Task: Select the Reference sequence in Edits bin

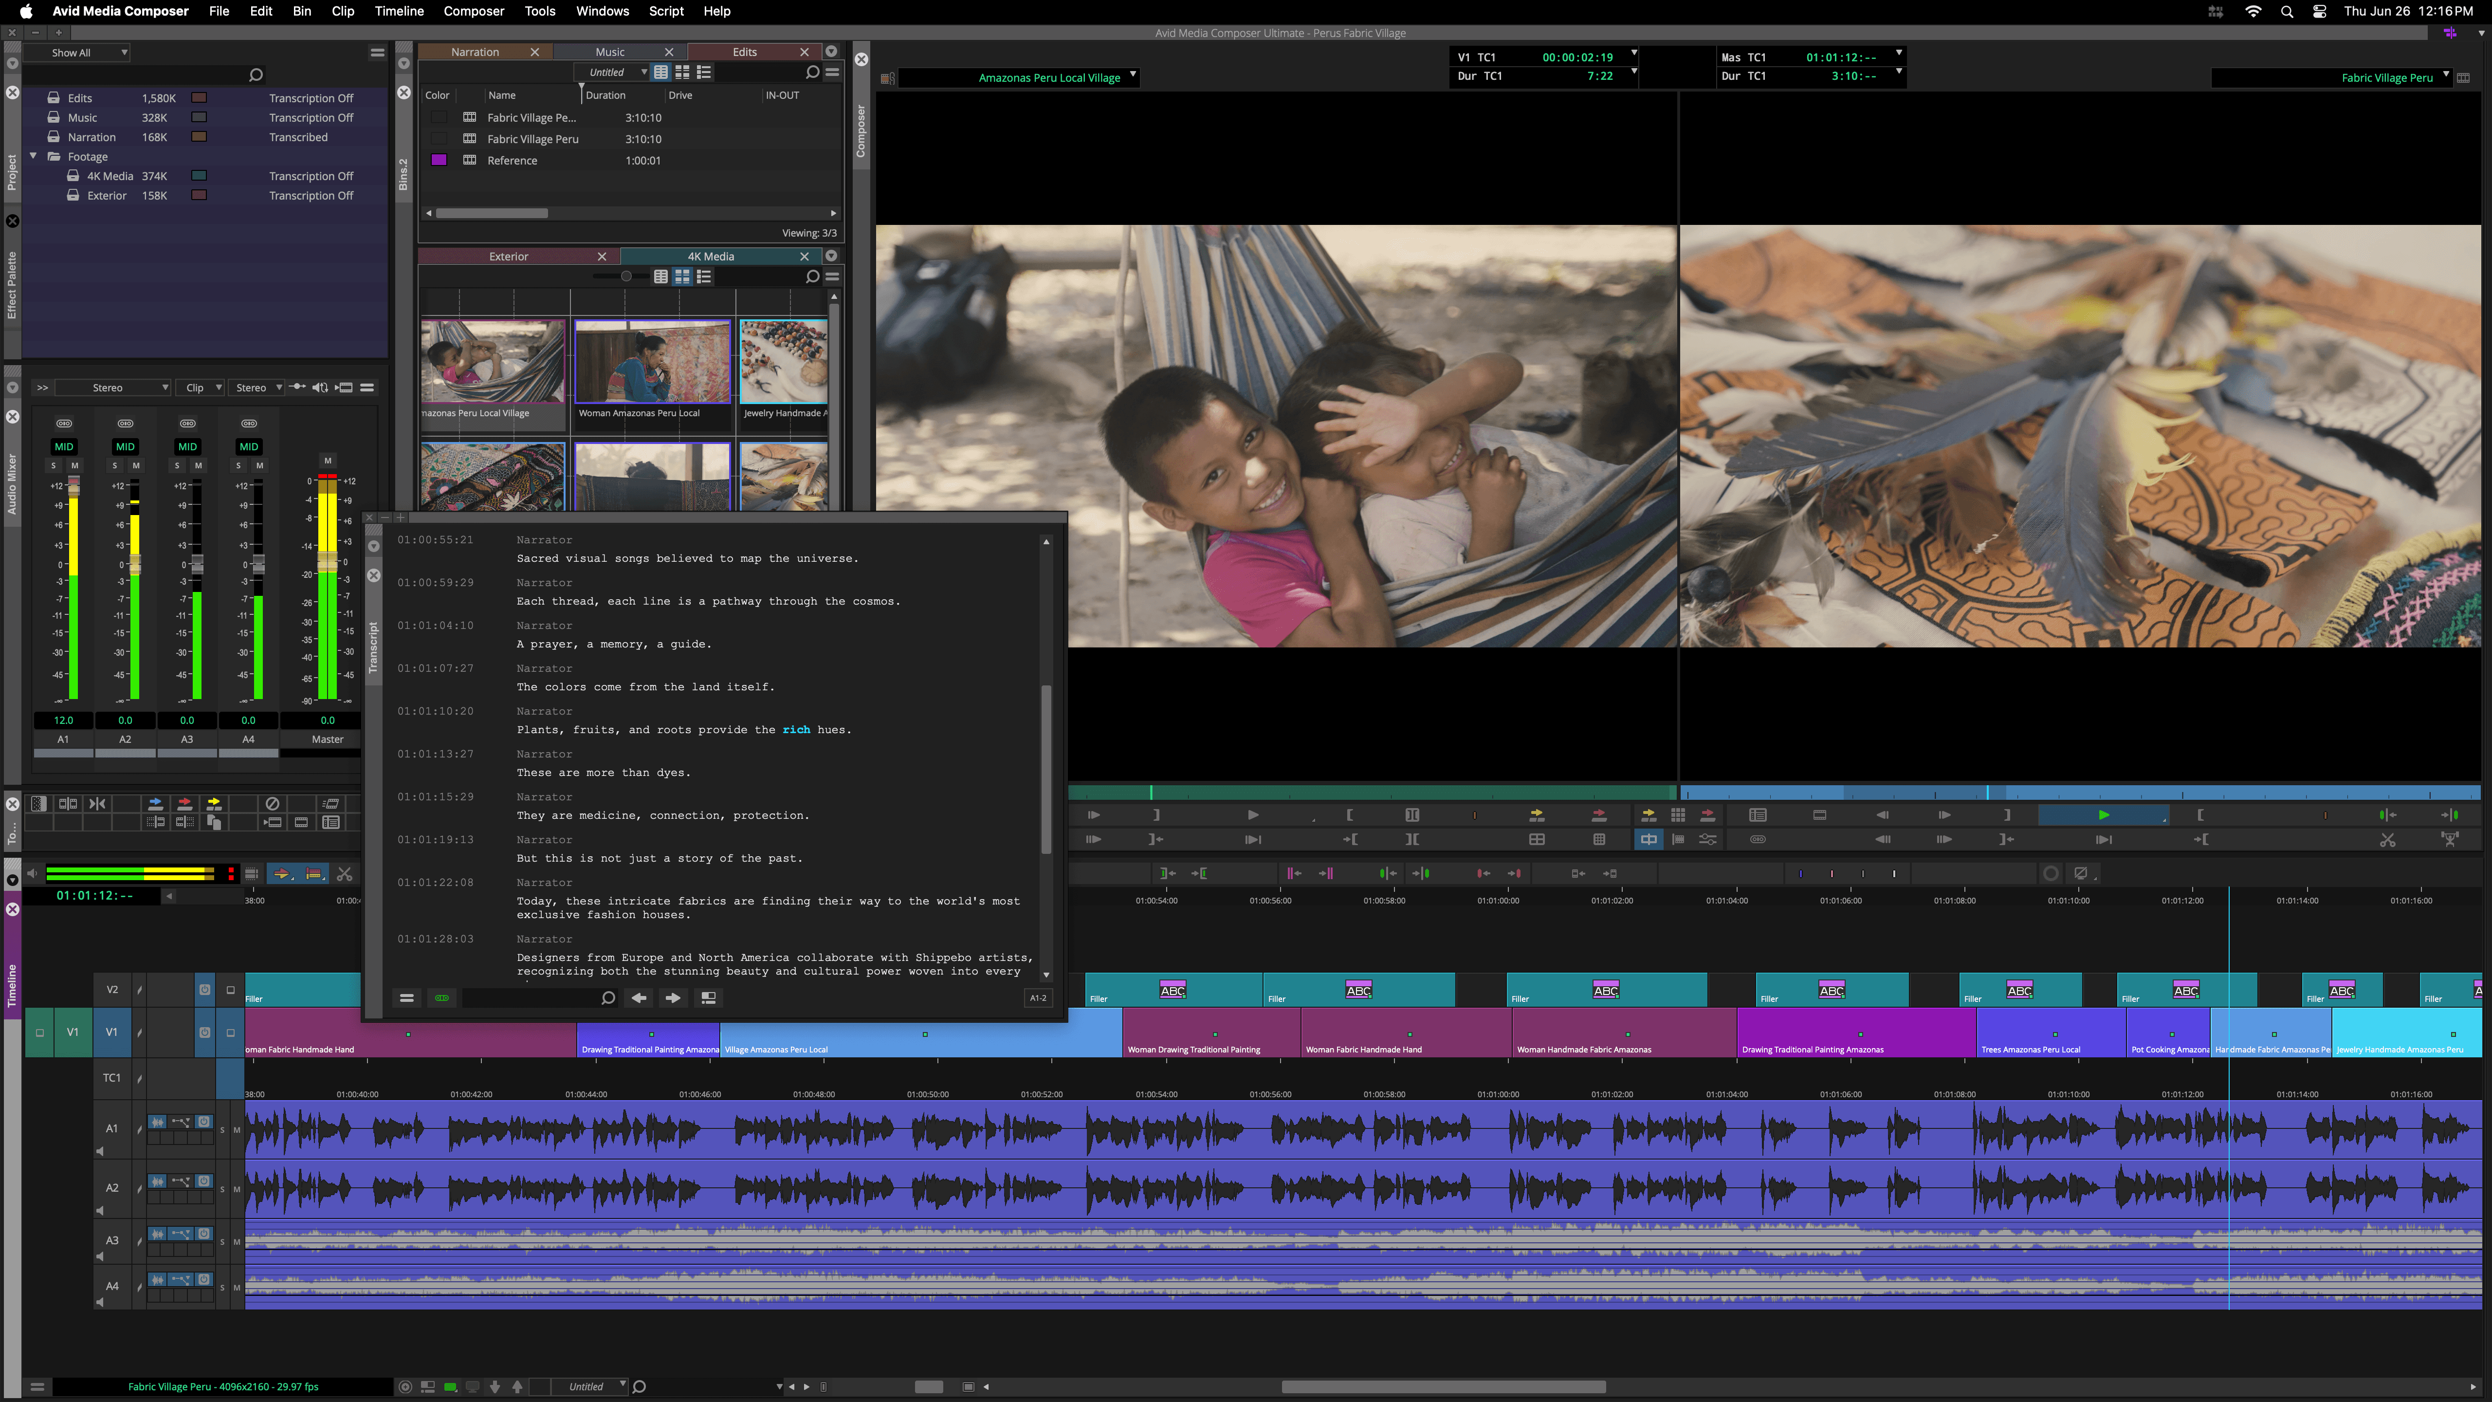Action: point(512,161)
